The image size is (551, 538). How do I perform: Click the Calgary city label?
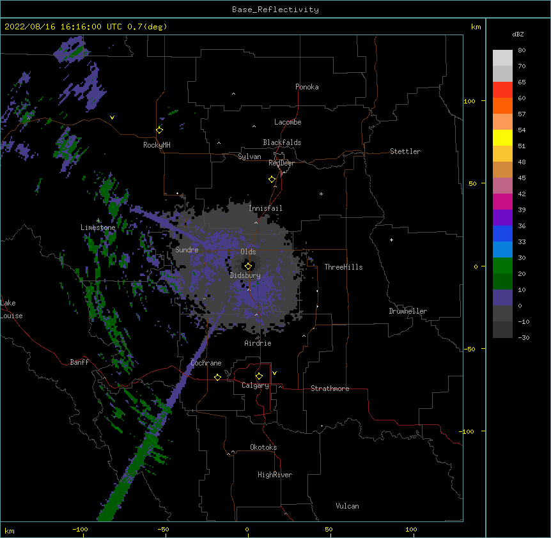click(256, 385)
